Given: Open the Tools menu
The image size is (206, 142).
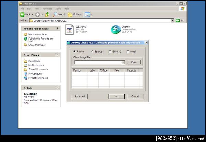Looking at the screenshot, I should coord(58,9).
